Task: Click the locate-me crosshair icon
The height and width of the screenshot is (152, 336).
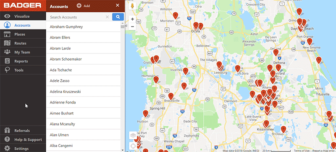Action: [x=133, y=146]
